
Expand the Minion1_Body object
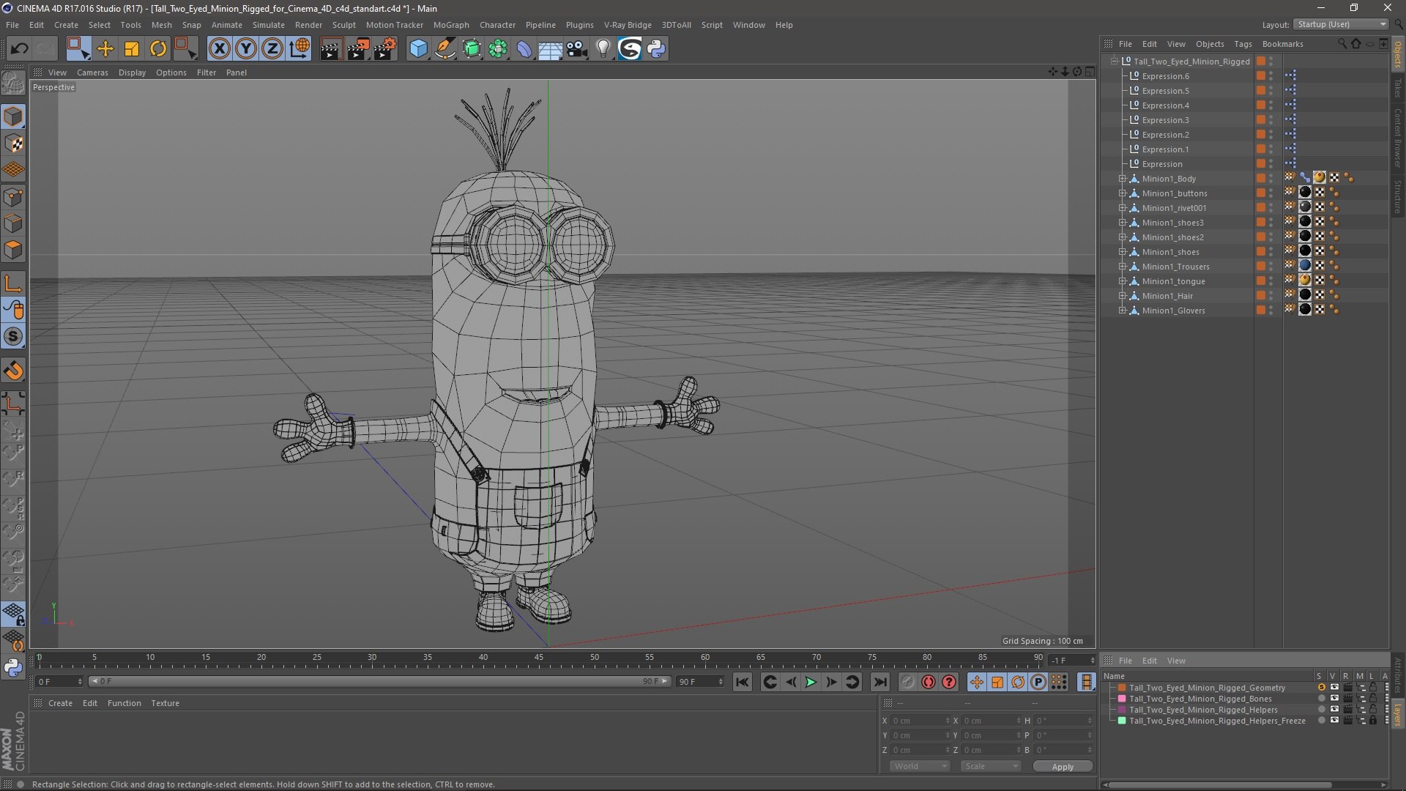(1122, 179)
